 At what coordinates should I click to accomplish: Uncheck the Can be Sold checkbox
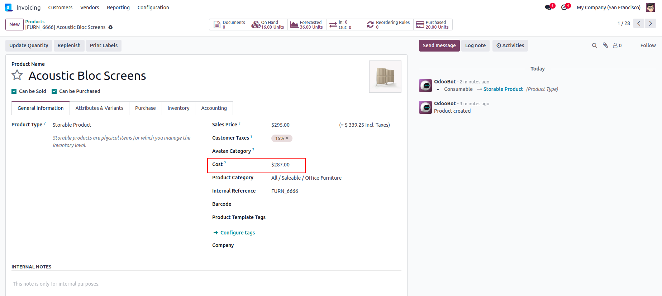coord(14,91)
